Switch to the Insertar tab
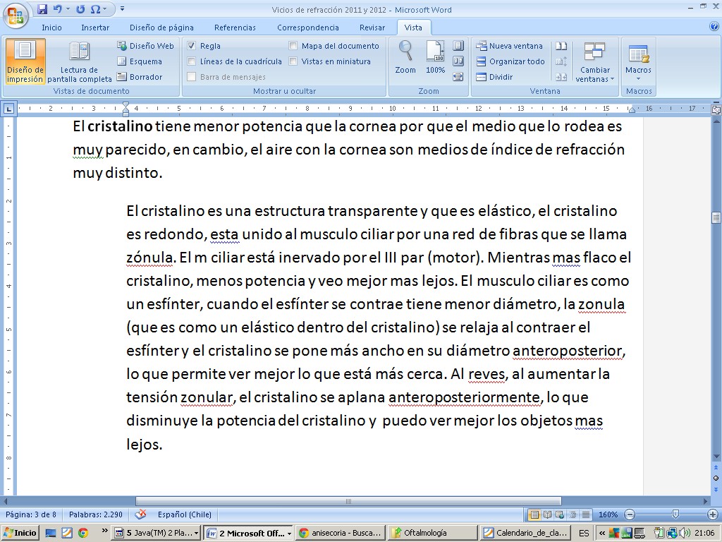This screenshot has width=722, height=542. (94, 28)
